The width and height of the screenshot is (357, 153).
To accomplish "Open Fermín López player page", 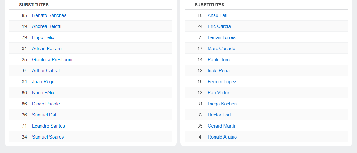I will (x=222, y=82).
